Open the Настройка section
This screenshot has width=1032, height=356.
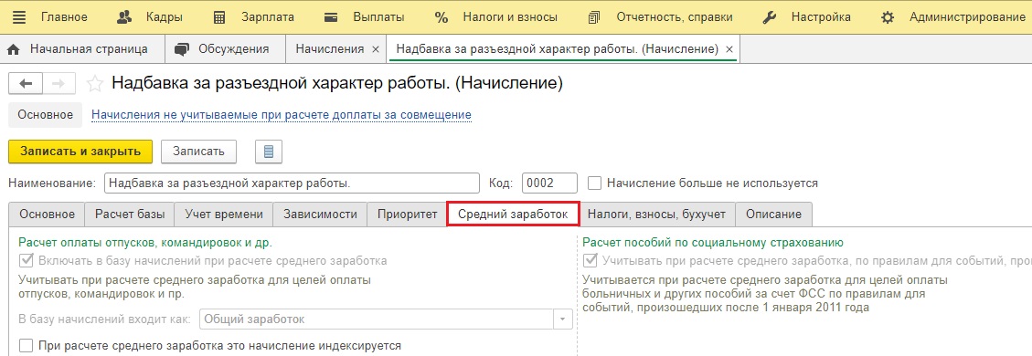(x=806, y=17)
